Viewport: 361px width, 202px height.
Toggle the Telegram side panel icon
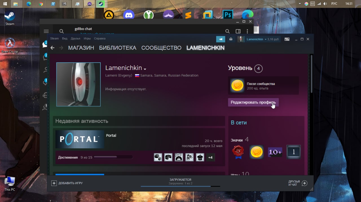click(x=238, y=31)
